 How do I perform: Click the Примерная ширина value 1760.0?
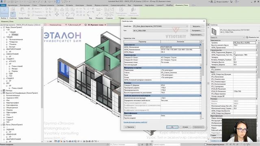click(180, 88)
